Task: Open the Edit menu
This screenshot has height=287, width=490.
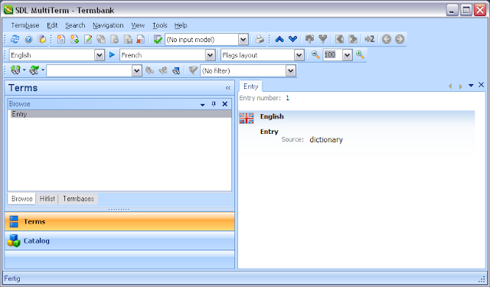Action: click(x=52, y=25)
